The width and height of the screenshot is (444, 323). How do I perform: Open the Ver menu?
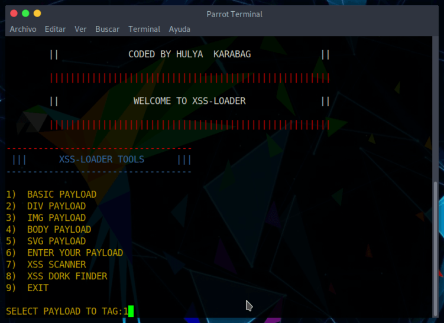[x=80, y=29]
